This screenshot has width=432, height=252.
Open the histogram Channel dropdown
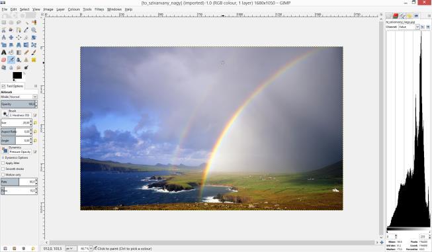(x=409, y=26)
